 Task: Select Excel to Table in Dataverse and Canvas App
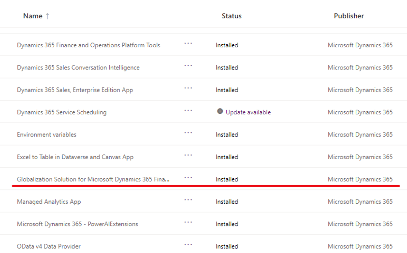point(75,157)
